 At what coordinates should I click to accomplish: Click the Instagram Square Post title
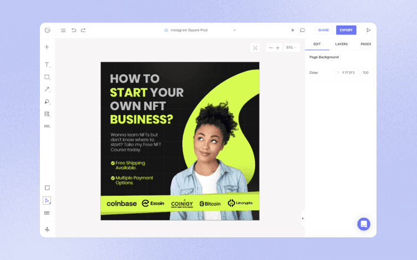coord(189,30)
